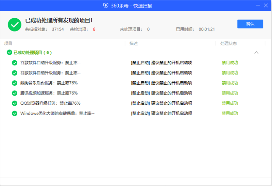
Task: Click 禁用成功 status in 酷狗音乐 row
Action: point(230,83)
